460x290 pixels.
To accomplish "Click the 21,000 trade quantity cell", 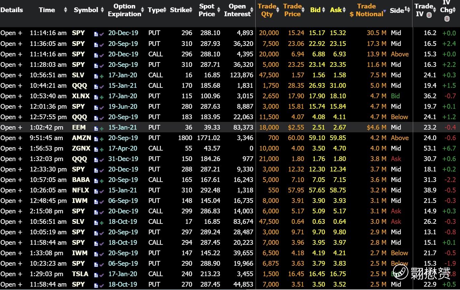I will coord(269,159).
